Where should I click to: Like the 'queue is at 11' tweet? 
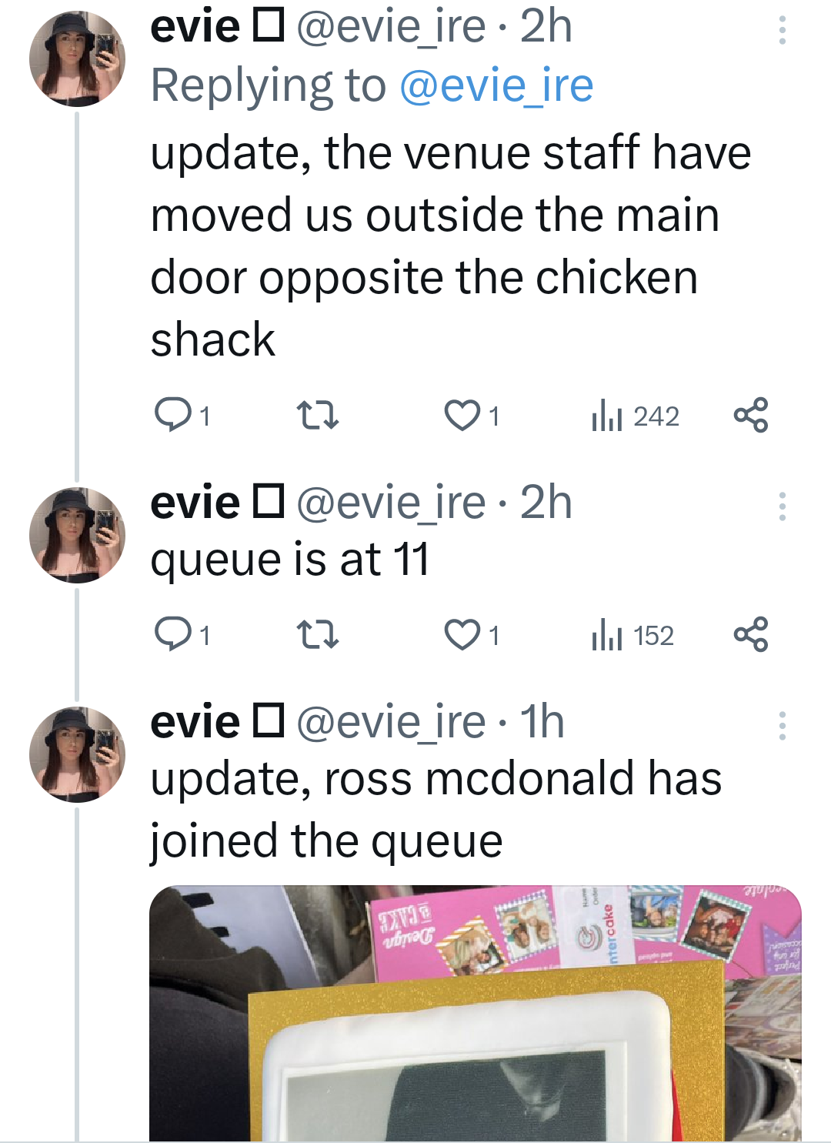(x=462, y=635)
